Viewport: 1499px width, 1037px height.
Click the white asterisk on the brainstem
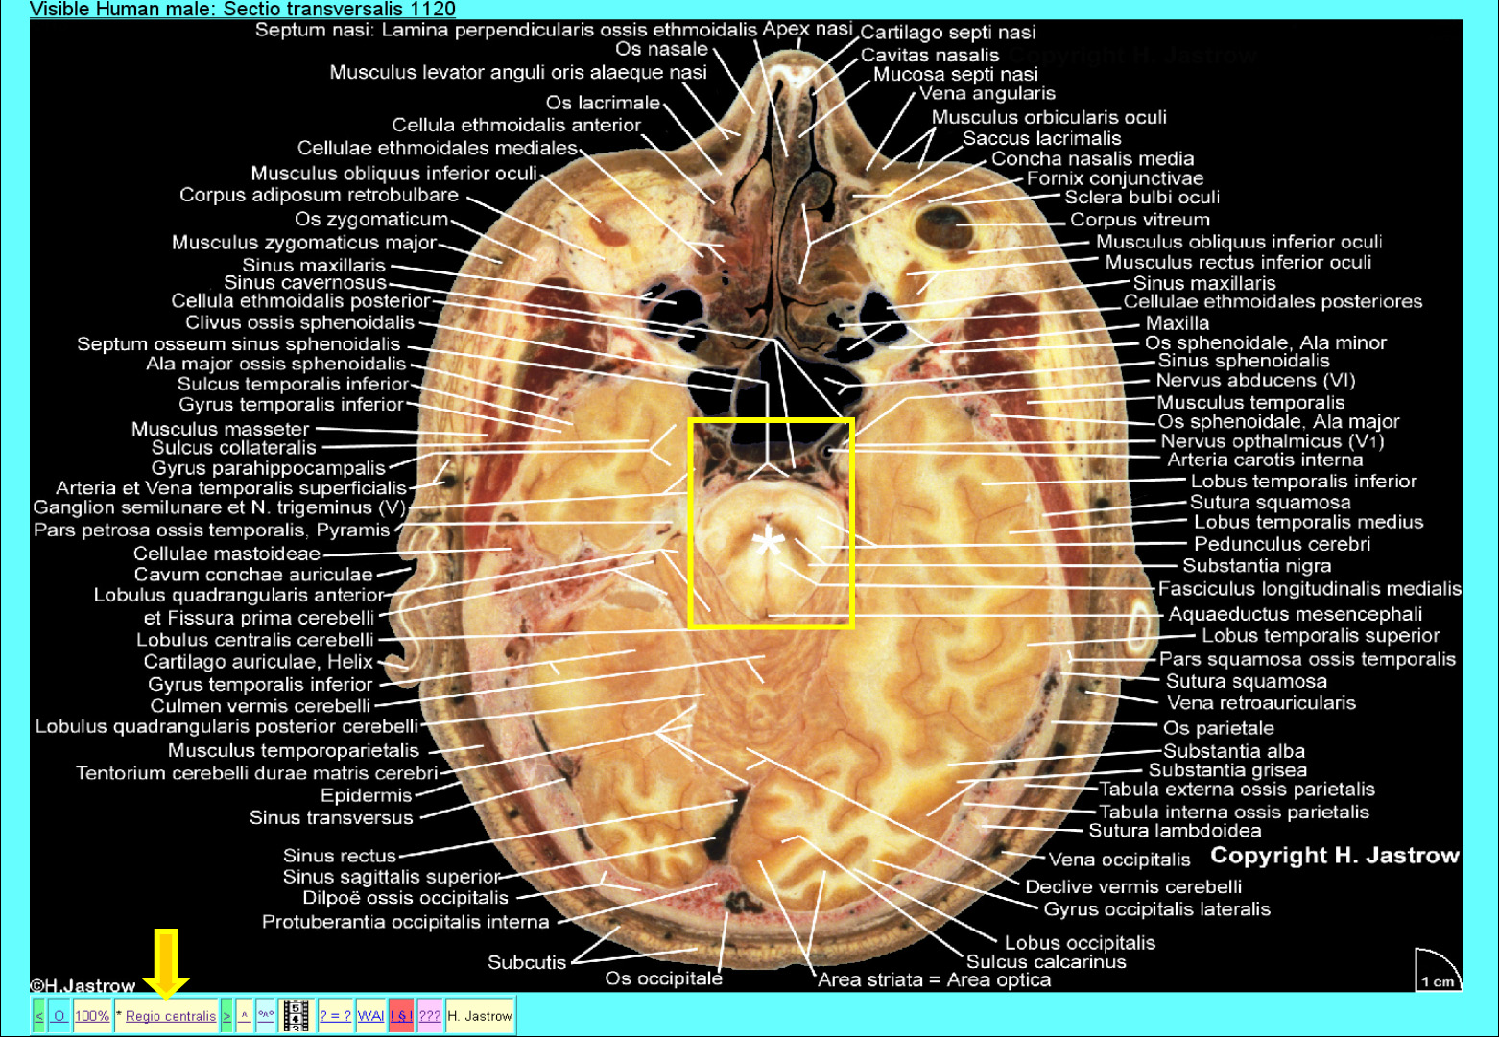click(x=768, y=543)
